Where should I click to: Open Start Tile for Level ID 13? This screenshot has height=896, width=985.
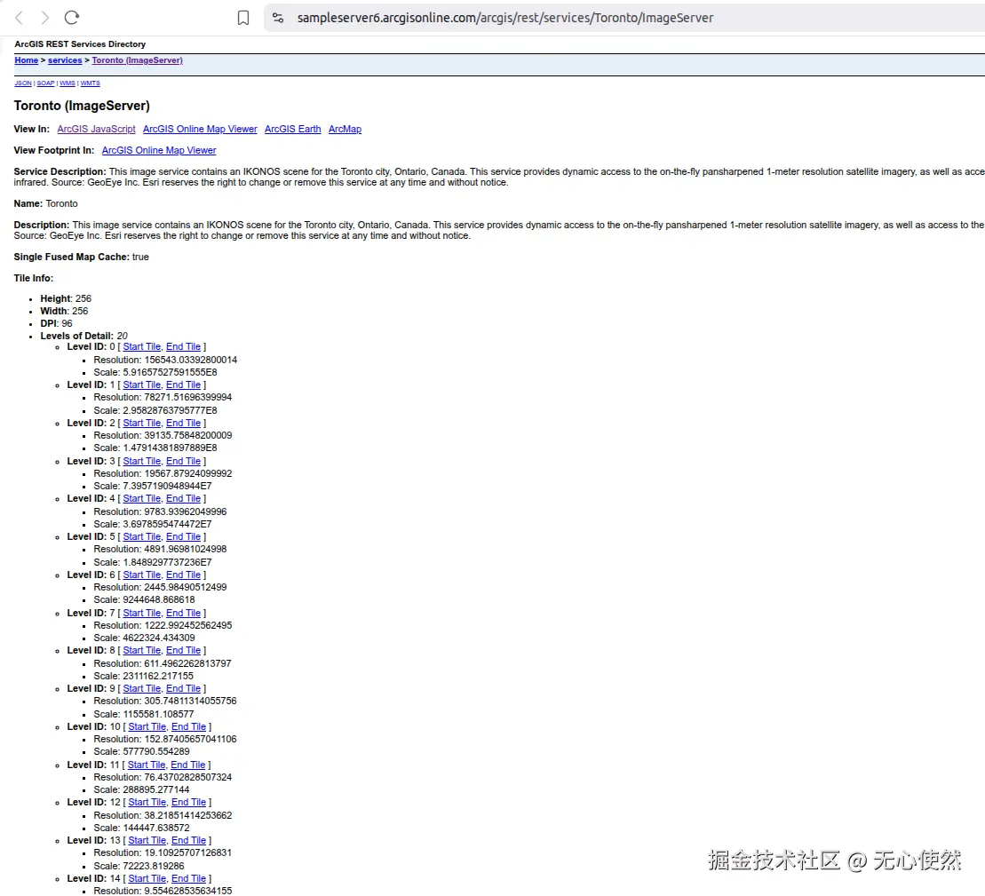coord(147,841)
